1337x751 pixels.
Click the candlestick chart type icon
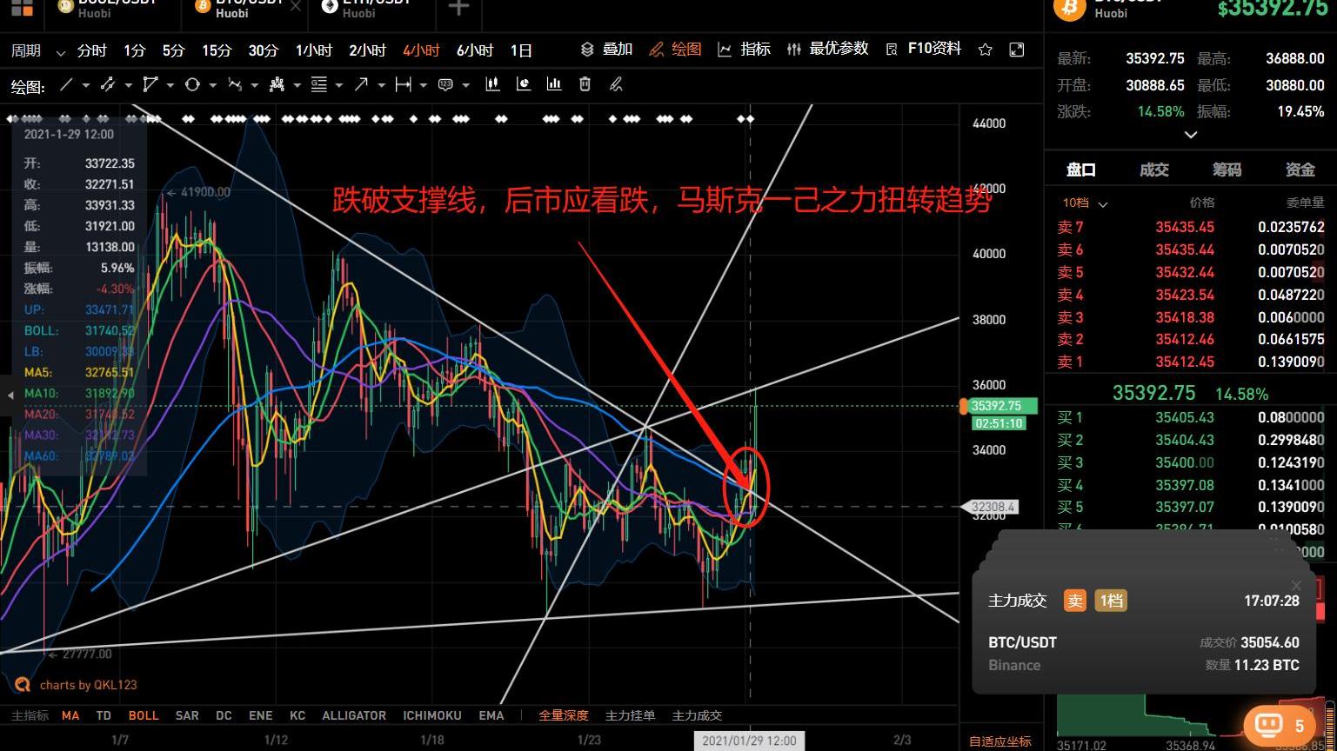point(493,84)
